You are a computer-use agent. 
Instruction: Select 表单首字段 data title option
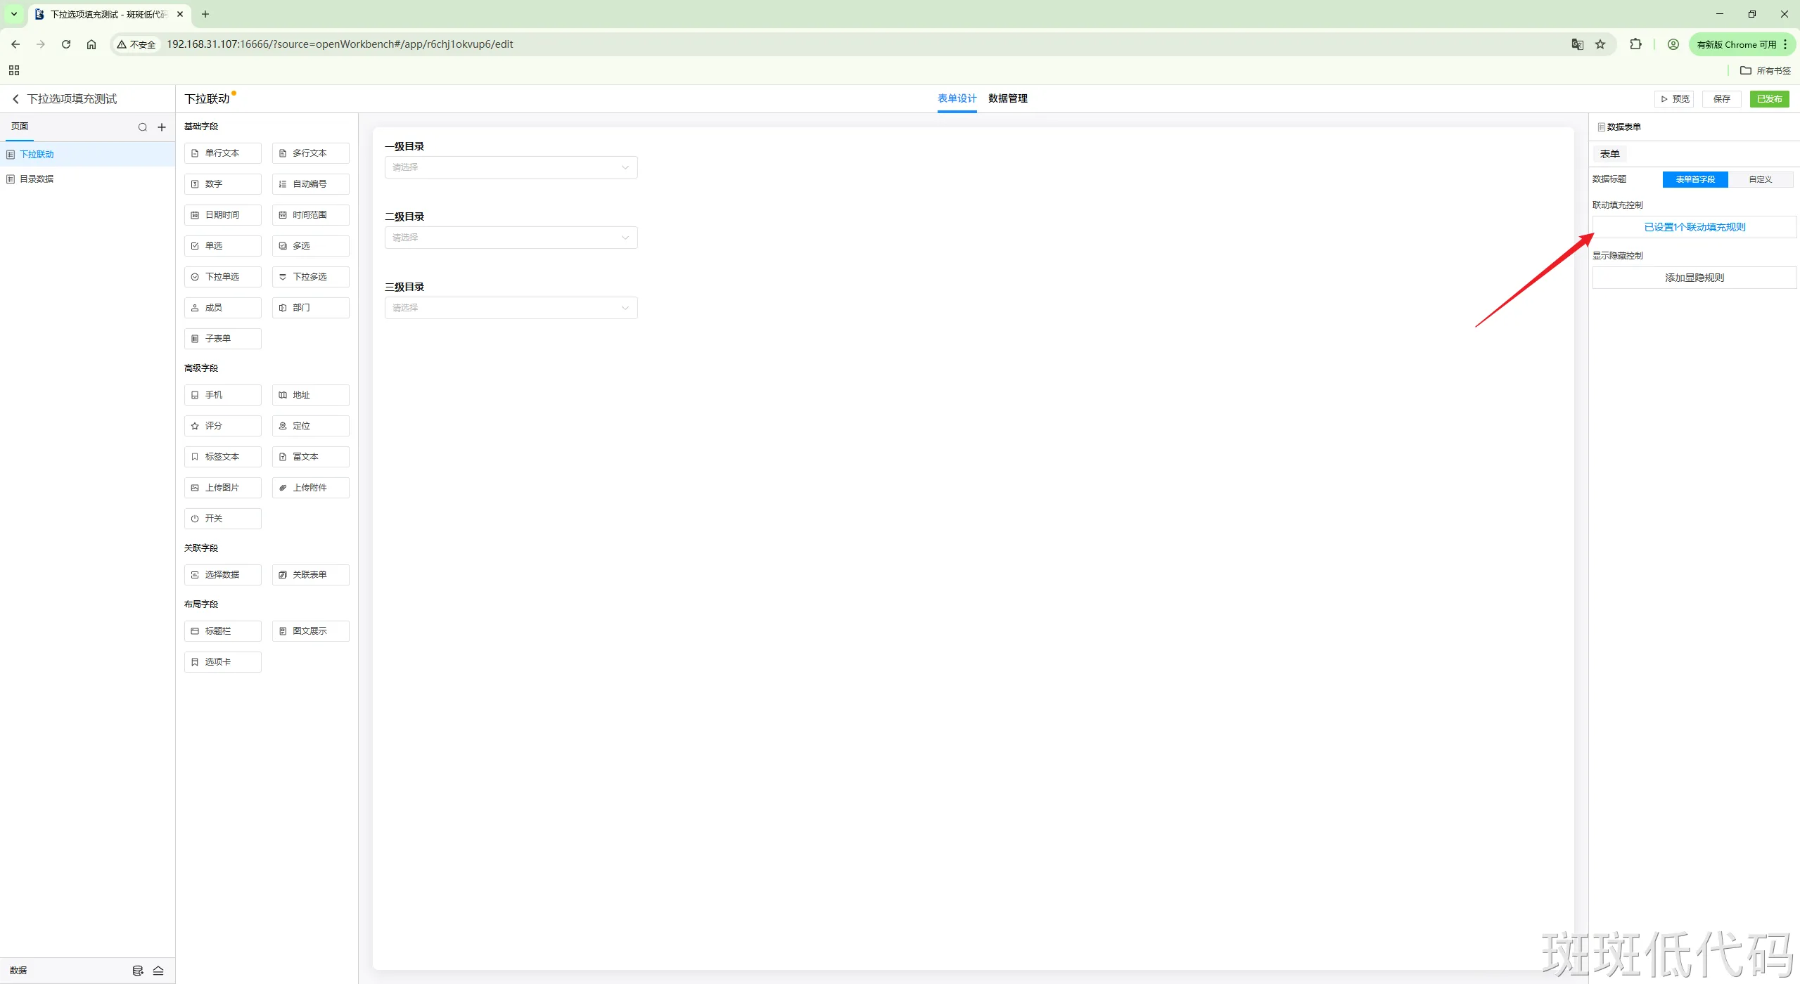1694,180
